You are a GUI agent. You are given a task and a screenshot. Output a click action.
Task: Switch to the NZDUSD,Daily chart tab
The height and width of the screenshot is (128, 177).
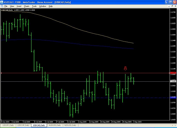(x=70, y=125)
